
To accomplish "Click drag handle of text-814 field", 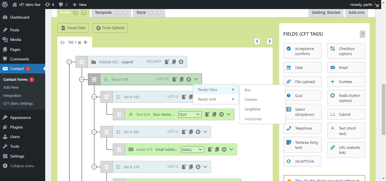I will pos(119,114).
